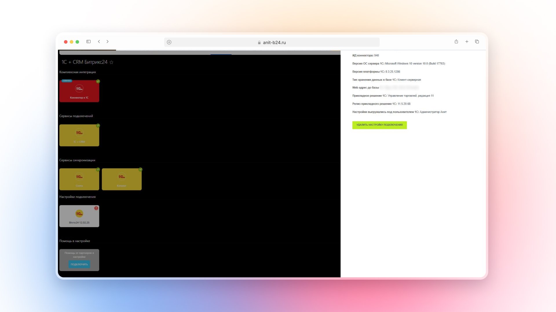Click green checkmark on Коннектор к 1С tile
Image resolution: width=556 pixels, height=312 pixels.
(x=98, y=81)
